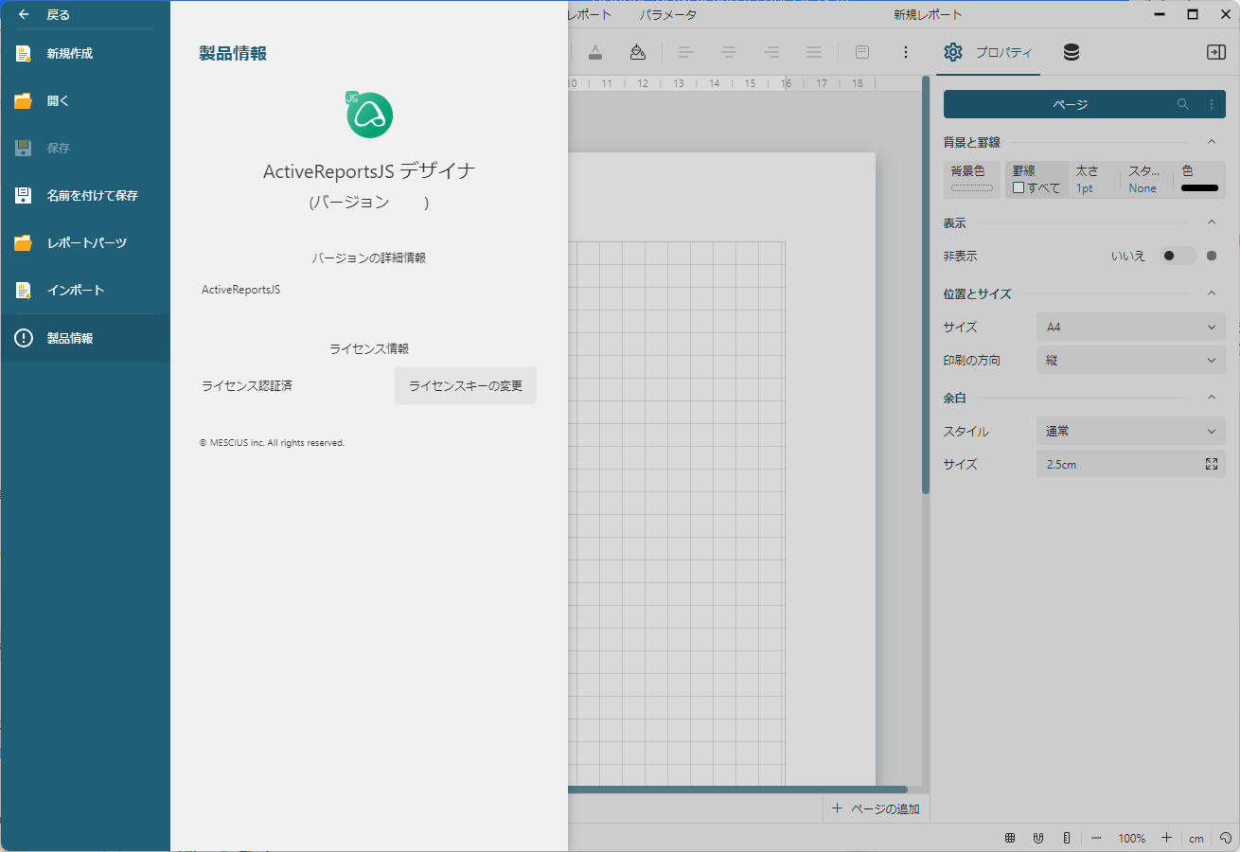Image resolution: width=1240 pixels, height=852 pixels.
Task: Pick the border 色 black swatch
Action: click(x=1199, y=187)
